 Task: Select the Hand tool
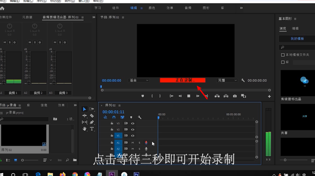click(85, 129)
